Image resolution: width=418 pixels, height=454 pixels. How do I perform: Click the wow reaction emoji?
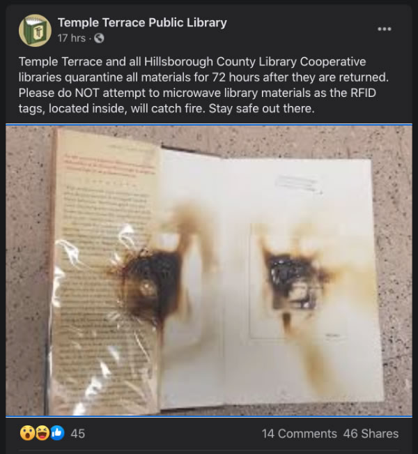tap(27, 433)
